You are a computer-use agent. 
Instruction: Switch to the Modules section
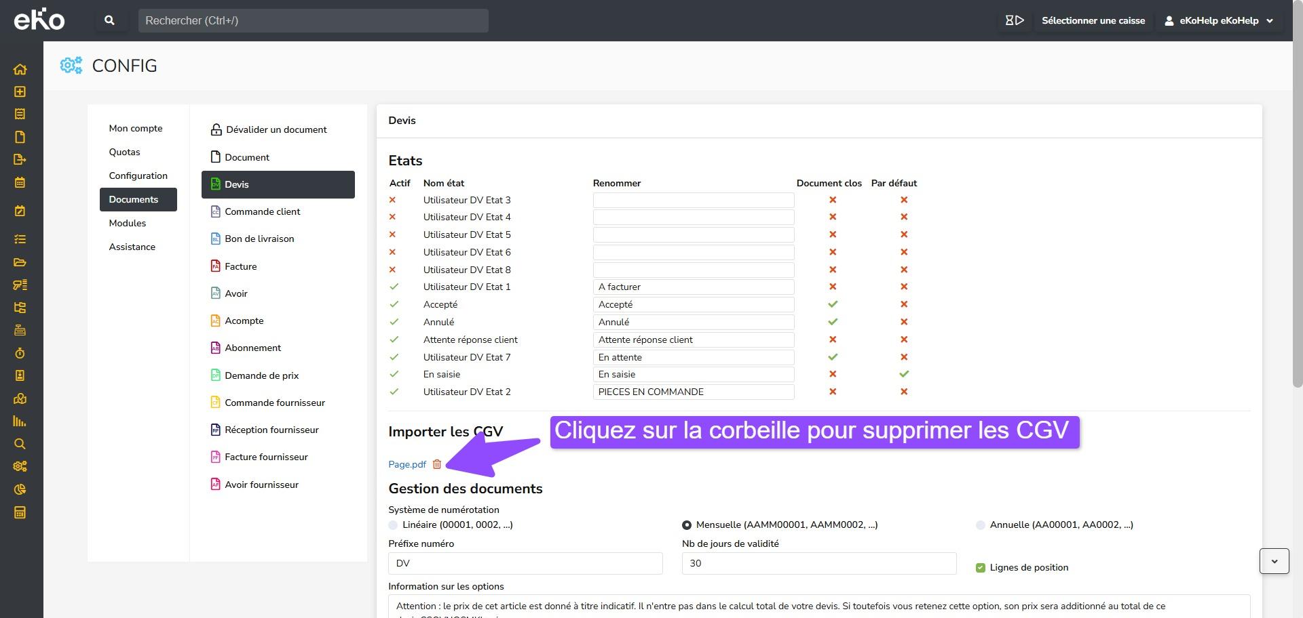coord(128,223)
